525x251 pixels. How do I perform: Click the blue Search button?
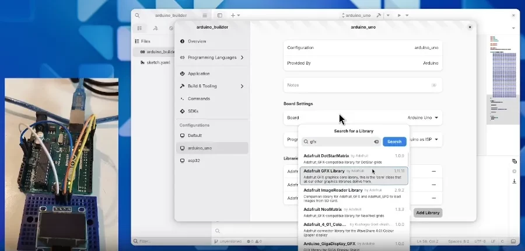394,142
